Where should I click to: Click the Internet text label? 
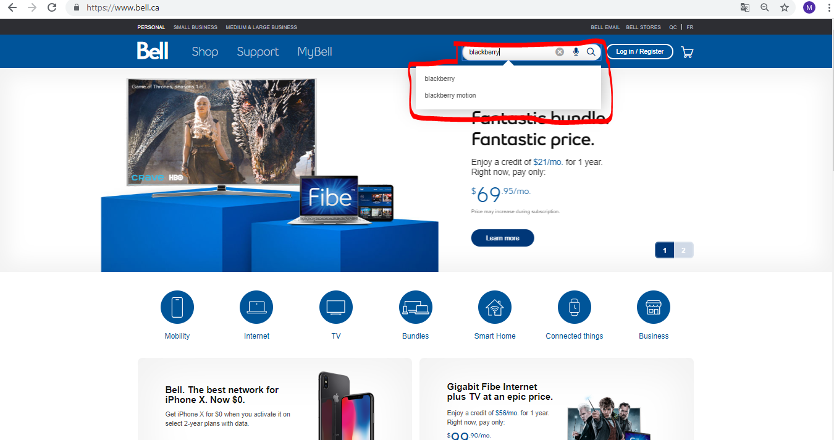(256, 336)
